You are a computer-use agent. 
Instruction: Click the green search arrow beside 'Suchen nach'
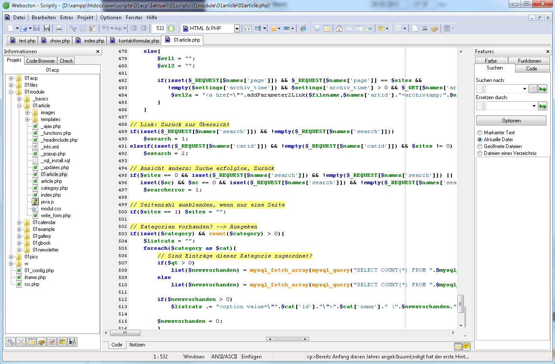tap(543, 89)
